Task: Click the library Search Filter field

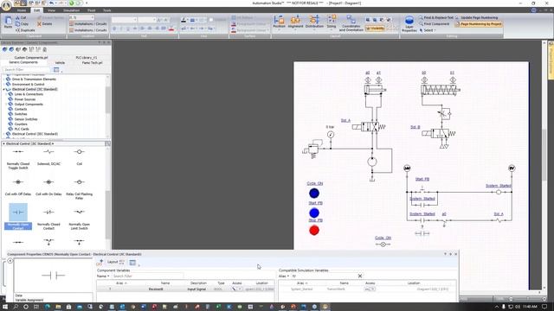Action: coord(27,70)
